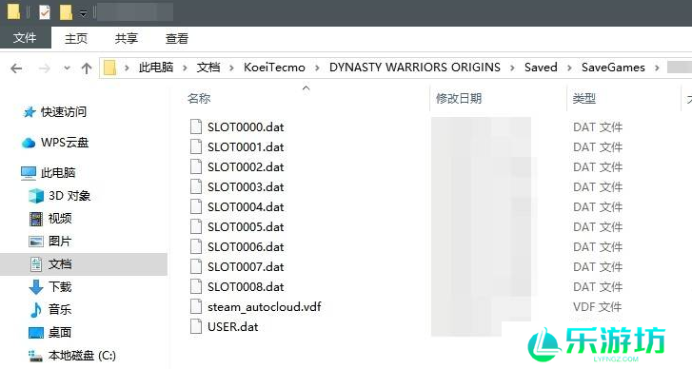
Task: Open the 文件 menu tab
Action: (25, 38)
